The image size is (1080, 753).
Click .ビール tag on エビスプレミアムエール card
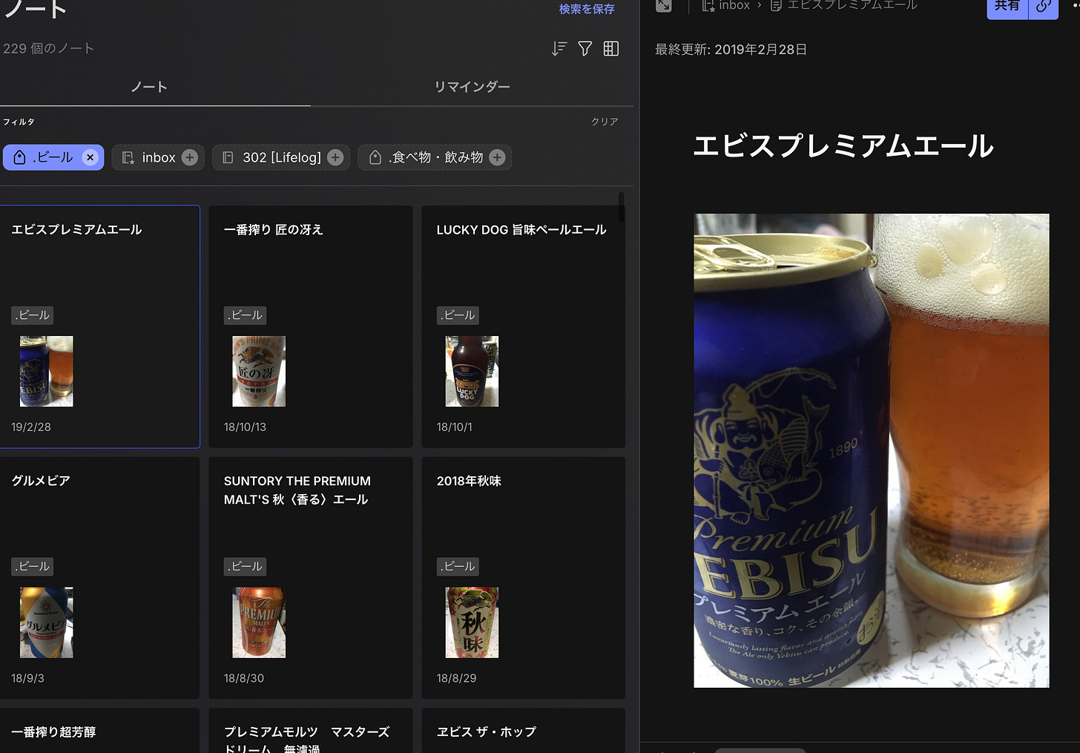click(32, 315)
